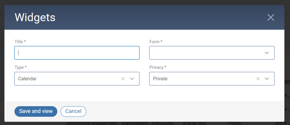The width and height of the screenshot is (290, 125).
Task: Clear the Calendar selection in Type field
Action: coord(123,79)
